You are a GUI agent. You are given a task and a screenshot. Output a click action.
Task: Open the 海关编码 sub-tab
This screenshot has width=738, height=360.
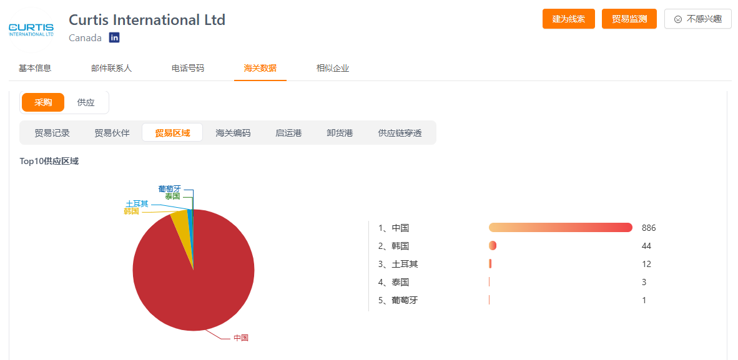233,133
